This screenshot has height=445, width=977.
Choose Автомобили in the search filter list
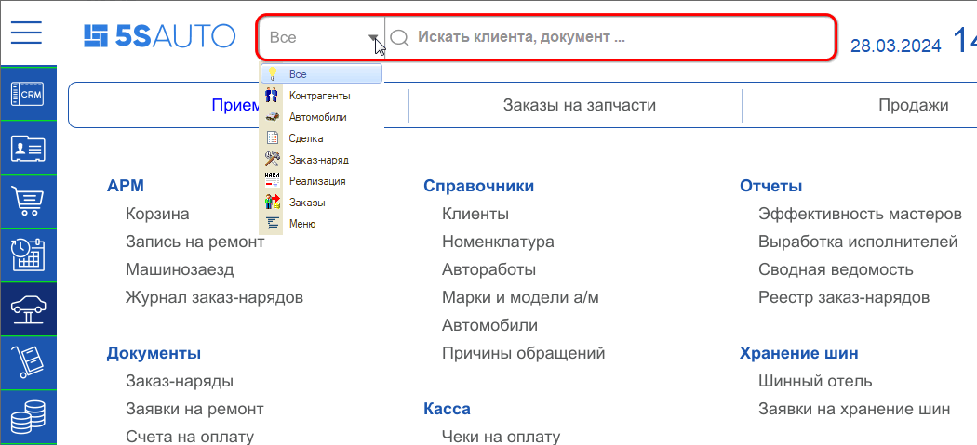[322, 117]
